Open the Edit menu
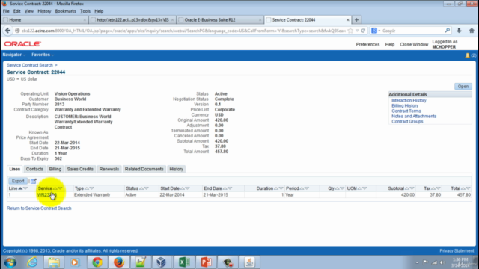This screenshot has width=479, height=269. click(16, 11)
